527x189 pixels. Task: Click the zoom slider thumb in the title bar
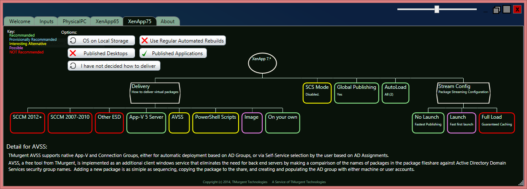click(437, 9)
